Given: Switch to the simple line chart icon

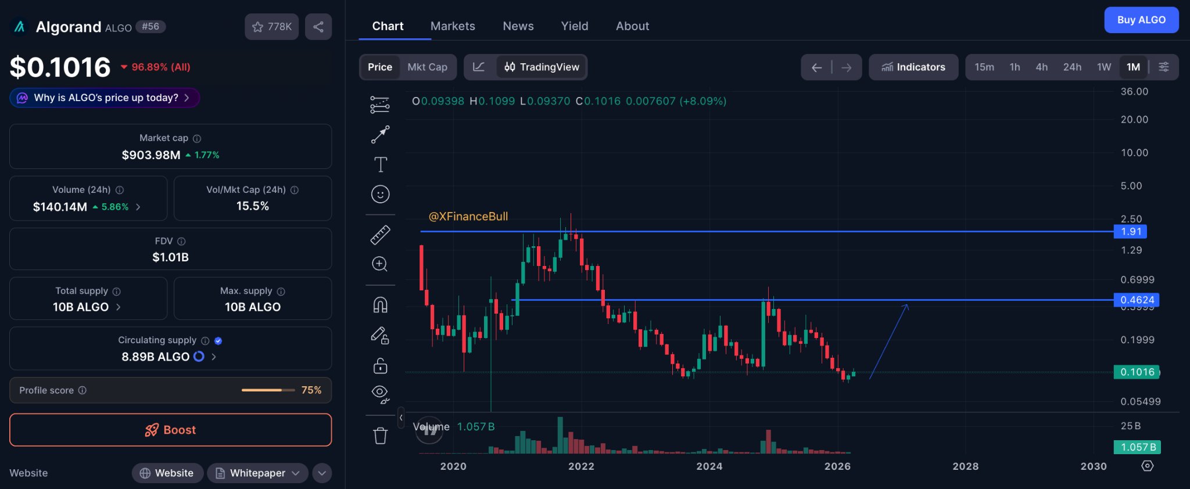Looking at the screenshot, I should [x=479, y=67].
